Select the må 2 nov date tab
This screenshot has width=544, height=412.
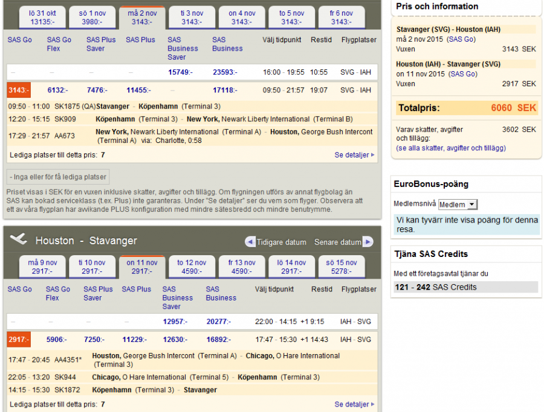142,17
